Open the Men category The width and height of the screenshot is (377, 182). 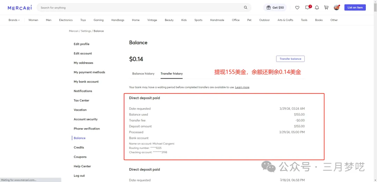click(x=49, y=20)
